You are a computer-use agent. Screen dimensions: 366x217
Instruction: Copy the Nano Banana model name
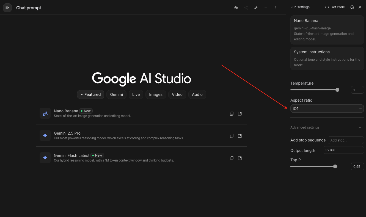tap(232, 114)
